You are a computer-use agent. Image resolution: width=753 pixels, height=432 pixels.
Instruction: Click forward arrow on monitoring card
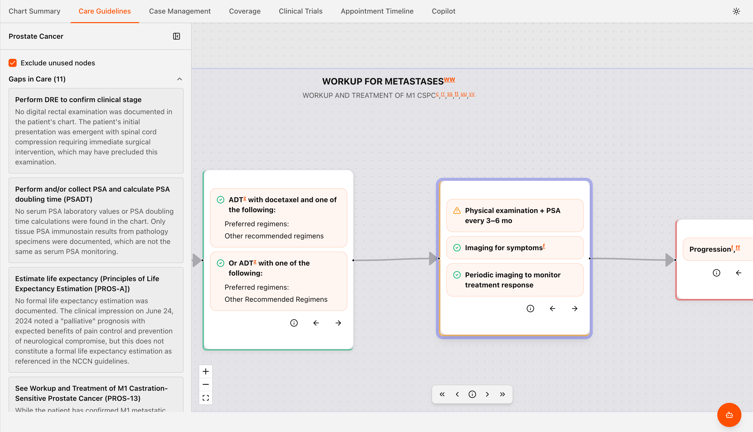pyautogui.click(x=575, y=309)
